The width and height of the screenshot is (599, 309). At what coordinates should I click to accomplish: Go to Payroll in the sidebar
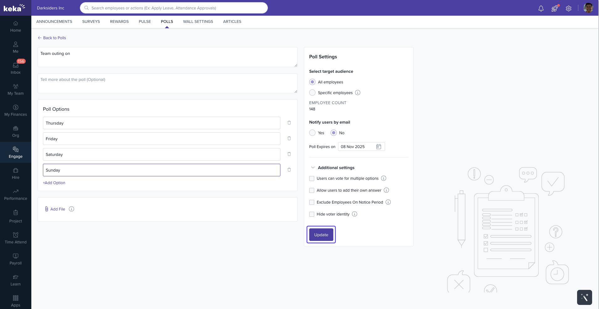pyautogui.click(x=16, y=259)
